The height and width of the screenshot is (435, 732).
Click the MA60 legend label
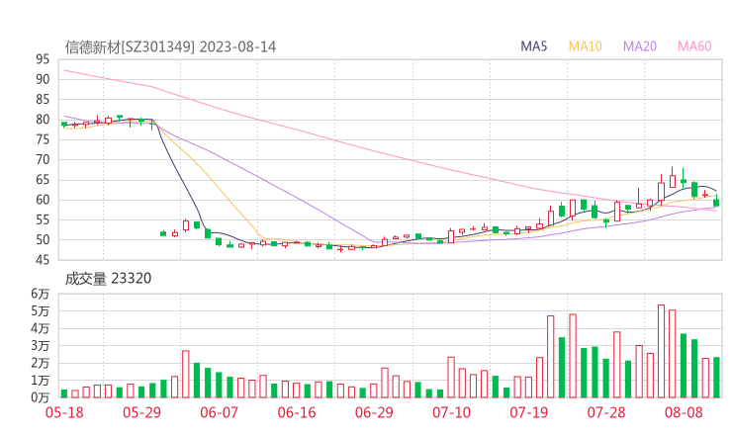[694, 46]
